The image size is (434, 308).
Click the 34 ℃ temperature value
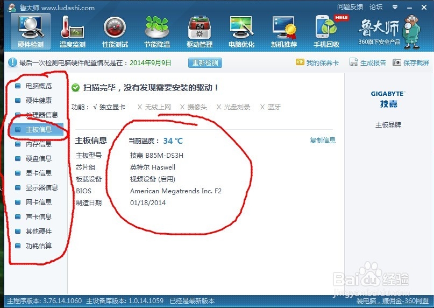[173, 141]
